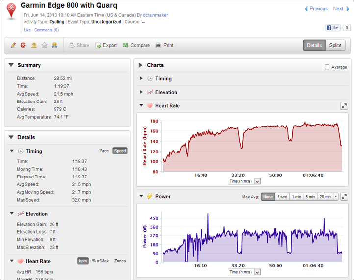Set Max Avg to 1 min
354x280 pixels.
tap(296, 197)
